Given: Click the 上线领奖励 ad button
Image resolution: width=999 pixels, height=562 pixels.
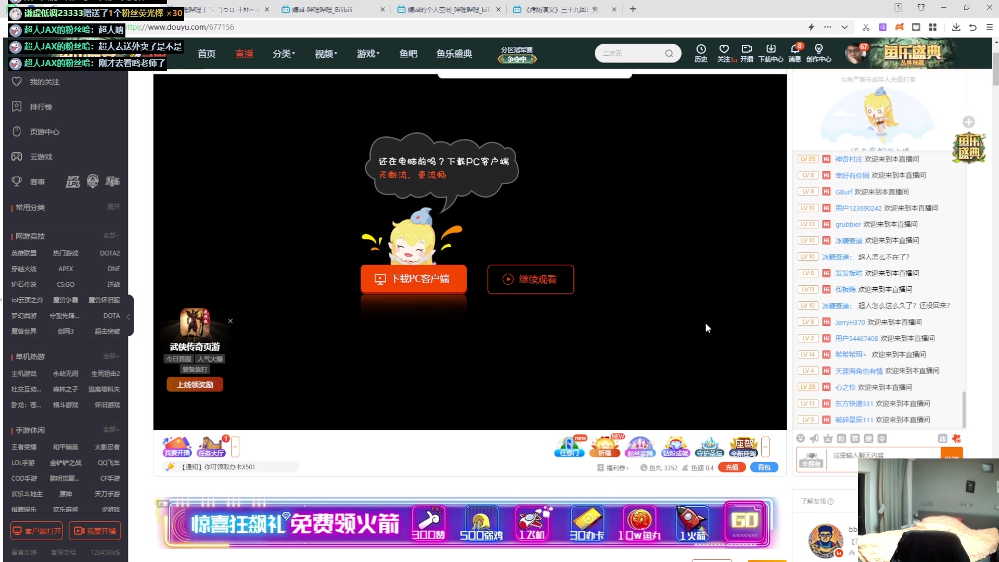Looking at the screenshot, I should pyautogui.click(x=195, y=385).
